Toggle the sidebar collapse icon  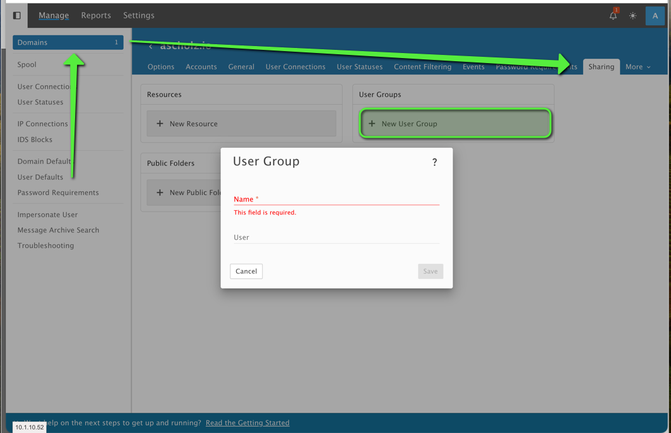17,15
